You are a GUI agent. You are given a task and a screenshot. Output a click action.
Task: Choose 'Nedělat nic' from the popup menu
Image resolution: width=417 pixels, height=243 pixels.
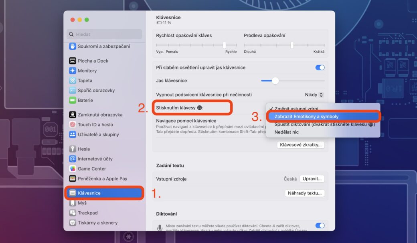[x=287, y=132]
